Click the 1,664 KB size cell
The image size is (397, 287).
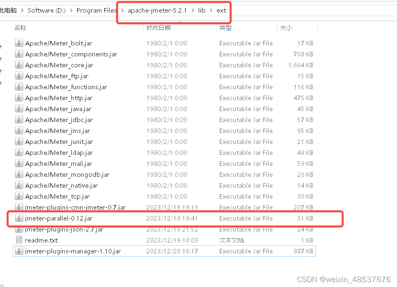pos(301,65)
